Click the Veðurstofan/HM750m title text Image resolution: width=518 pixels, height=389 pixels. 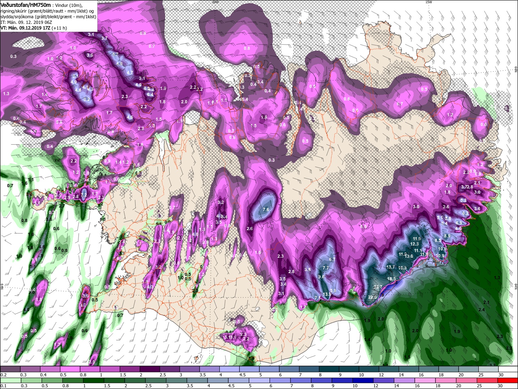point(25,4)
